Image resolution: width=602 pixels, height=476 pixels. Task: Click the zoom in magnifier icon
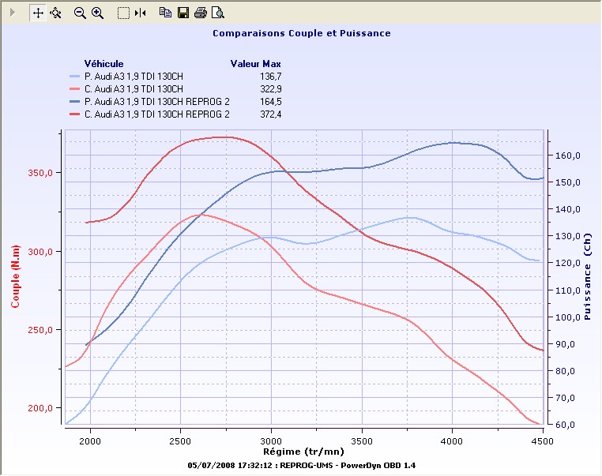pos(98,13)
